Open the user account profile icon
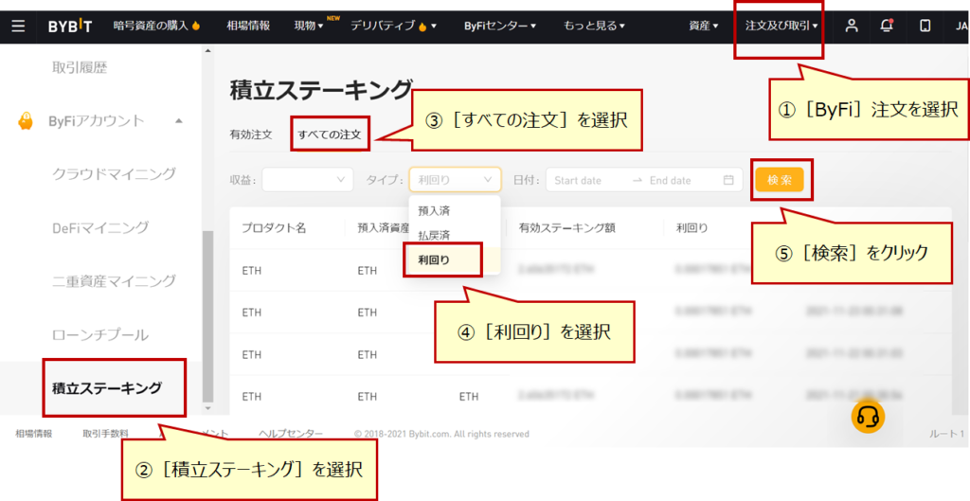The height and width of the screenshot is (501, 970). click(x=852, y=26)
